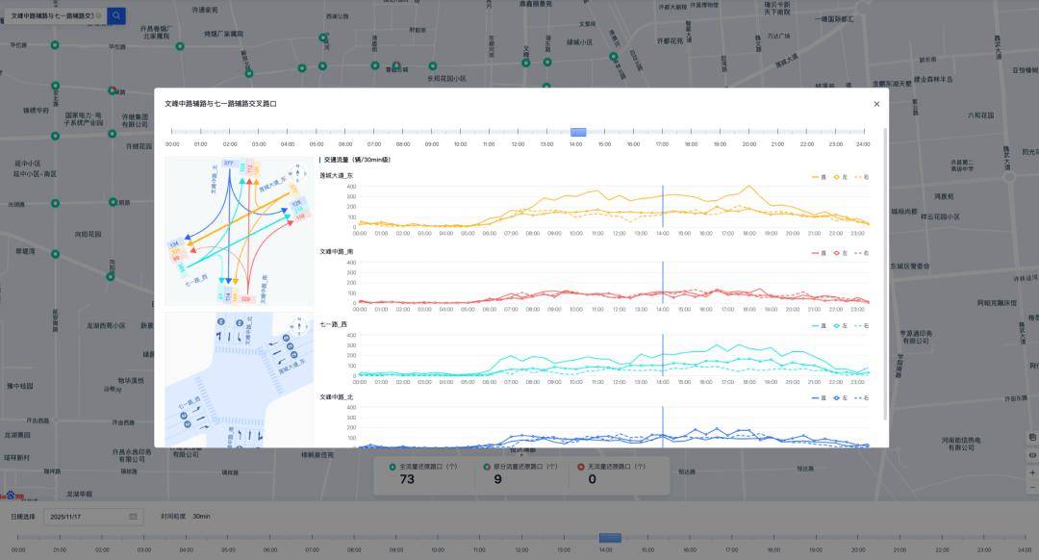Click the map zoom-in plus button
This screenshot has width=1039, height=560.
[1032, 471]
